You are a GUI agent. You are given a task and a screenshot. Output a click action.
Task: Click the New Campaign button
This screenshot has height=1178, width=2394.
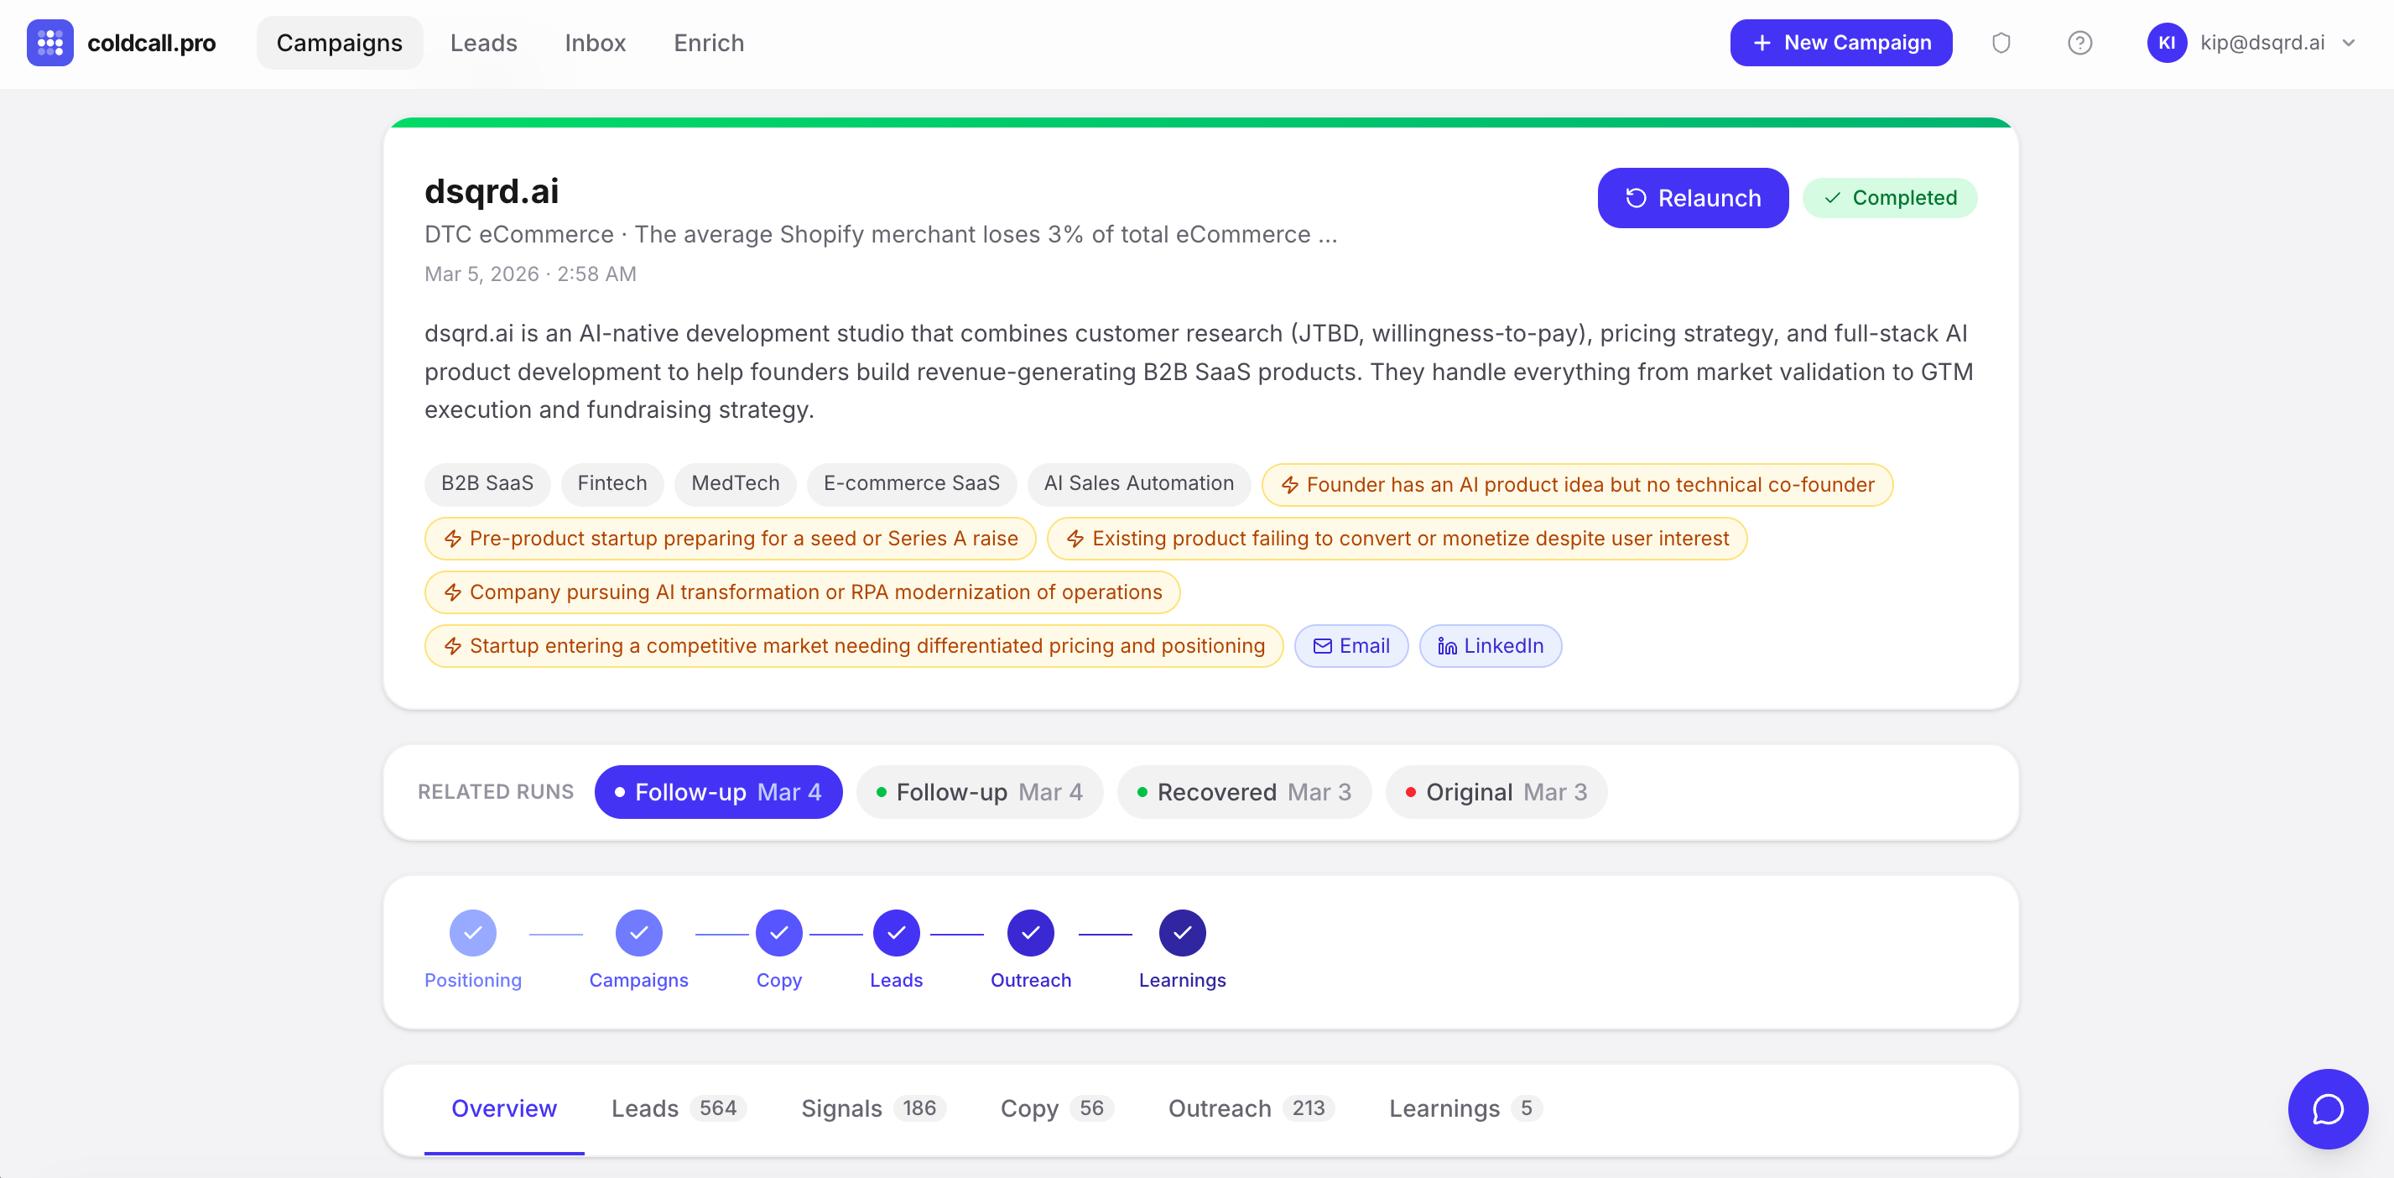pos(1840,43)
